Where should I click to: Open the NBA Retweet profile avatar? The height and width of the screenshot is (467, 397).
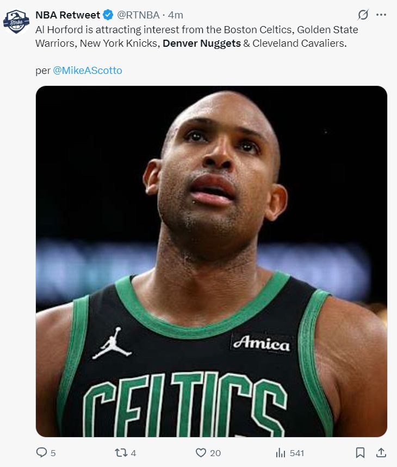(16, 21)
